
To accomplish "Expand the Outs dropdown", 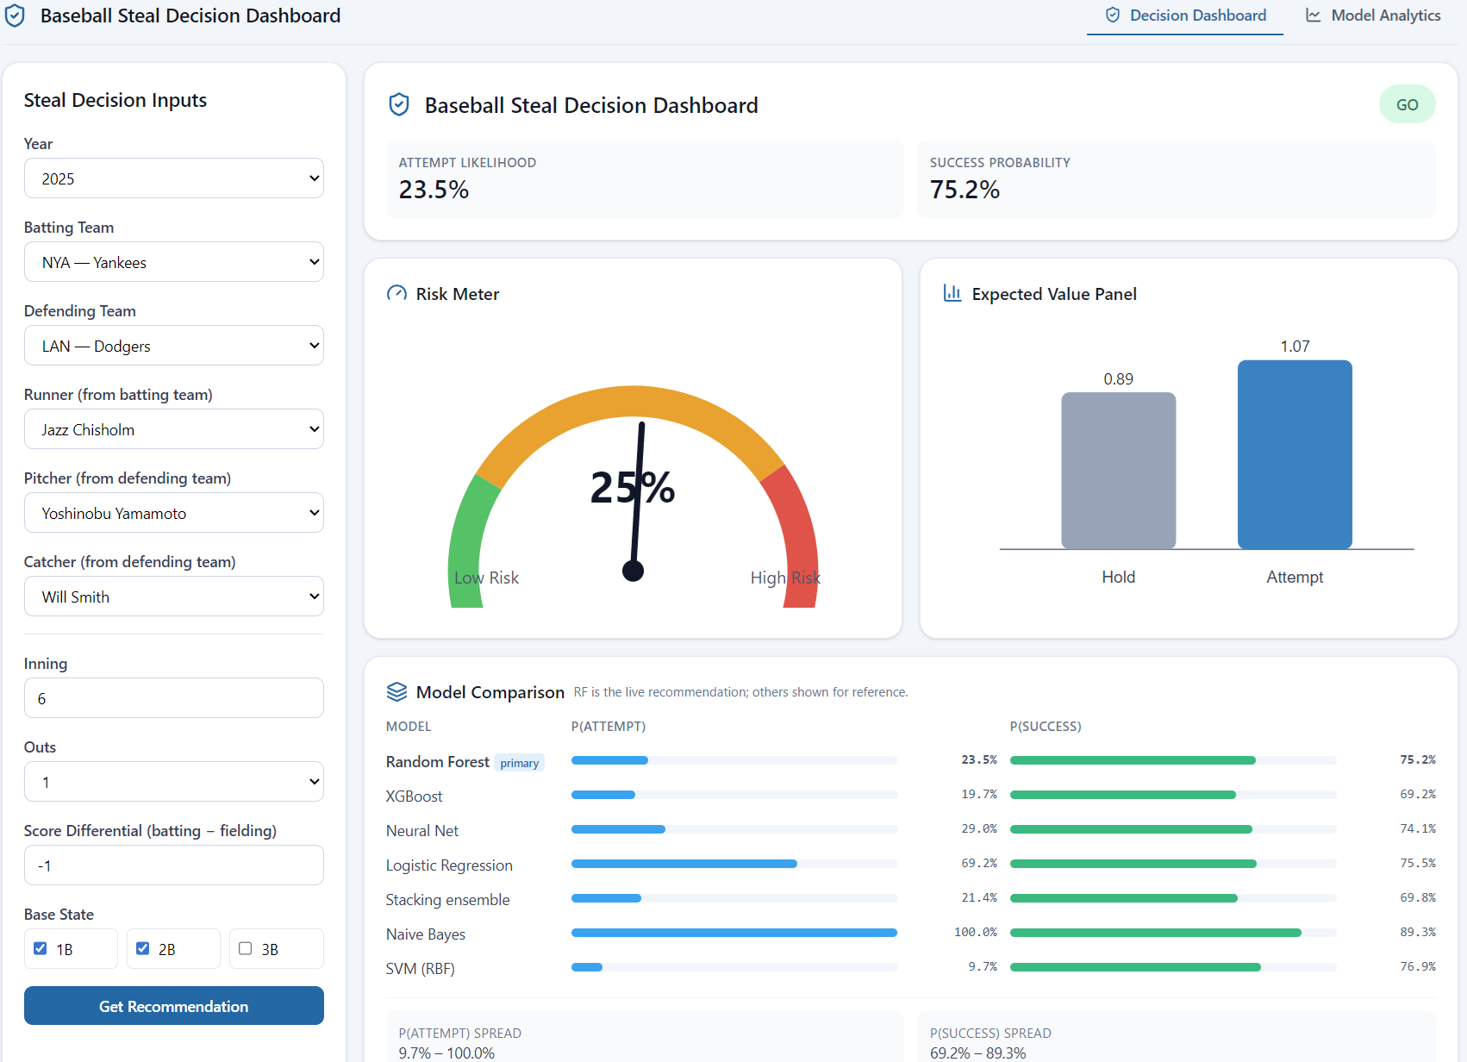I will (174, 782).
